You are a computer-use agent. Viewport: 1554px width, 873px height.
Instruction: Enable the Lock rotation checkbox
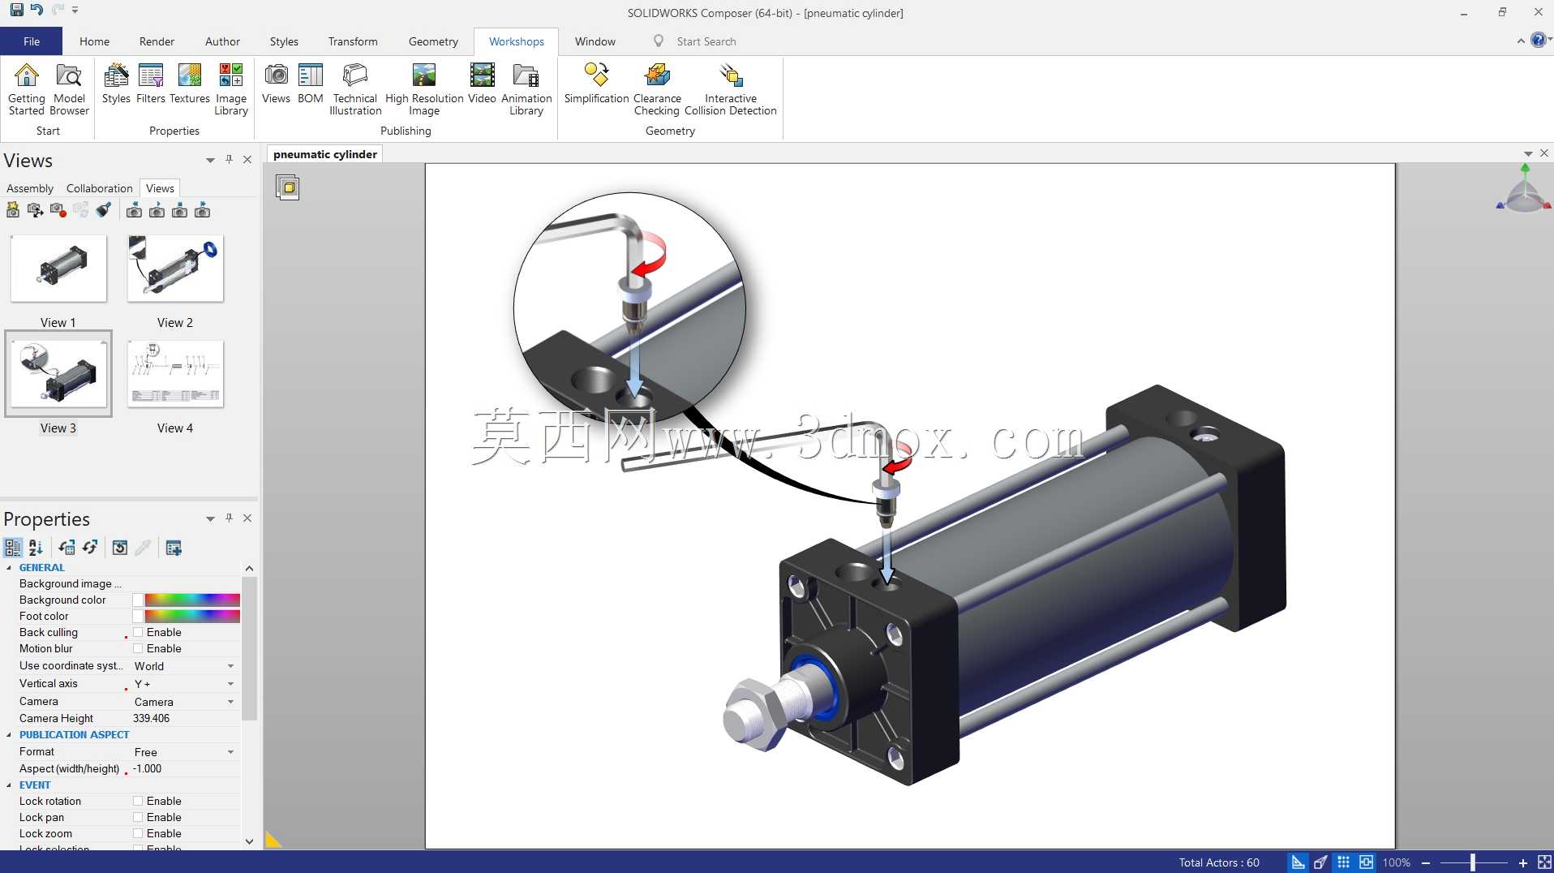point(138,801)
